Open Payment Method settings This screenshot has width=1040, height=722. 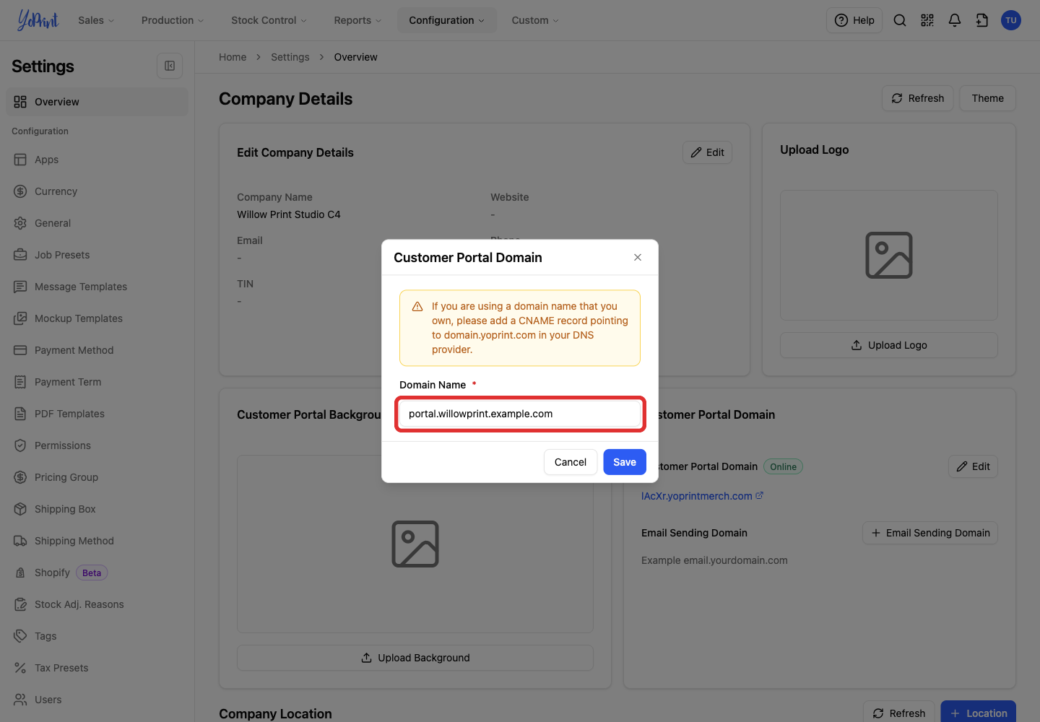97,350
